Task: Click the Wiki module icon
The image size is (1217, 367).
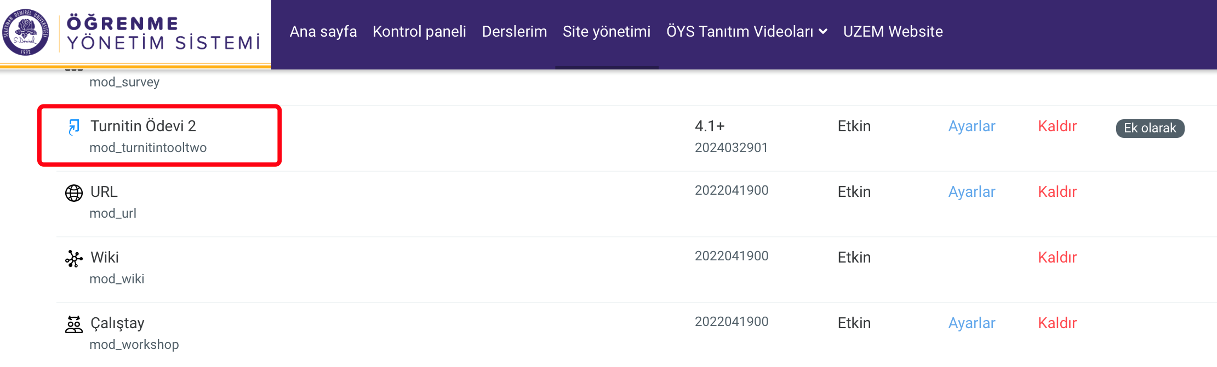Action: tap(74, 258)
